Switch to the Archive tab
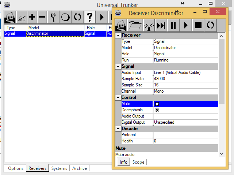Viewport: 234px width, 175px height. 80,168
